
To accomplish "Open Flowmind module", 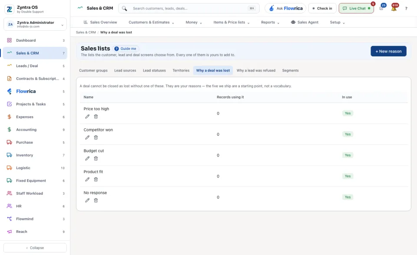I will [35, 219].
